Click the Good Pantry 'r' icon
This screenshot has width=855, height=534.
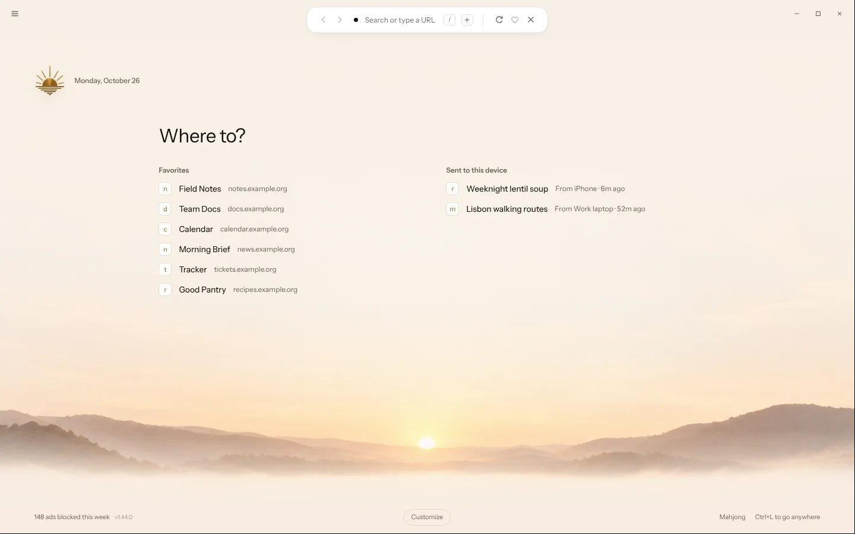165,290
